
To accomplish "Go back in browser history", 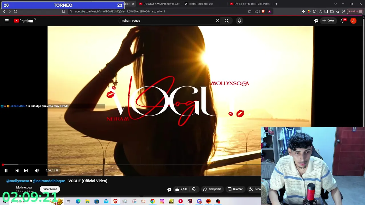I will 4,11.
